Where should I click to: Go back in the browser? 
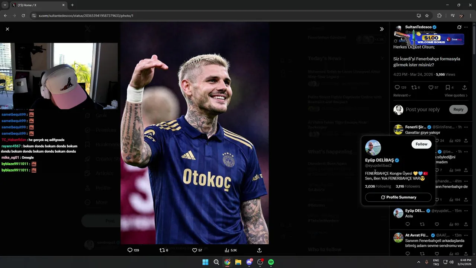(5, 16)
